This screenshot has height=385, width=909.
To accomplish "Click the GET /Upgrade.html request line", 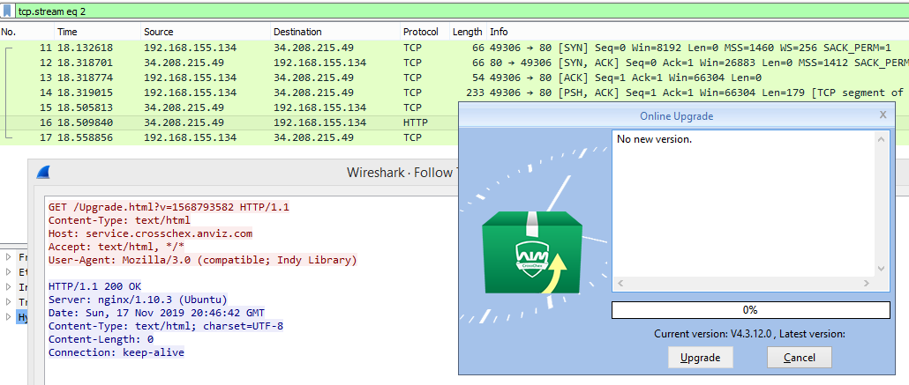I will point(168,207).
